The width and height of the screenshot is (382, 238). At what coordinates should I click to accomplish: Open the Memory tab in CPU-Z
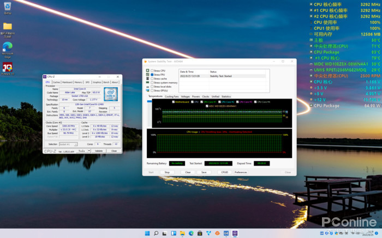point(78,82)
